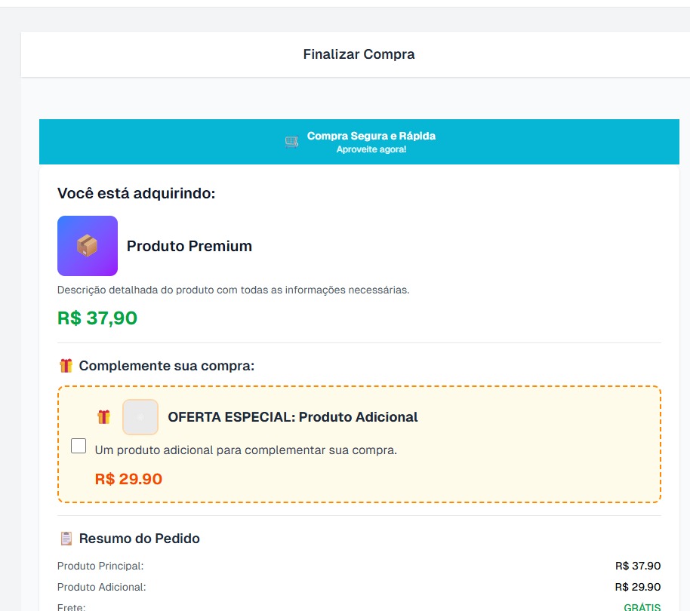Click the product description text under Produto Premium
690x611 pixels.
point(233,289)
